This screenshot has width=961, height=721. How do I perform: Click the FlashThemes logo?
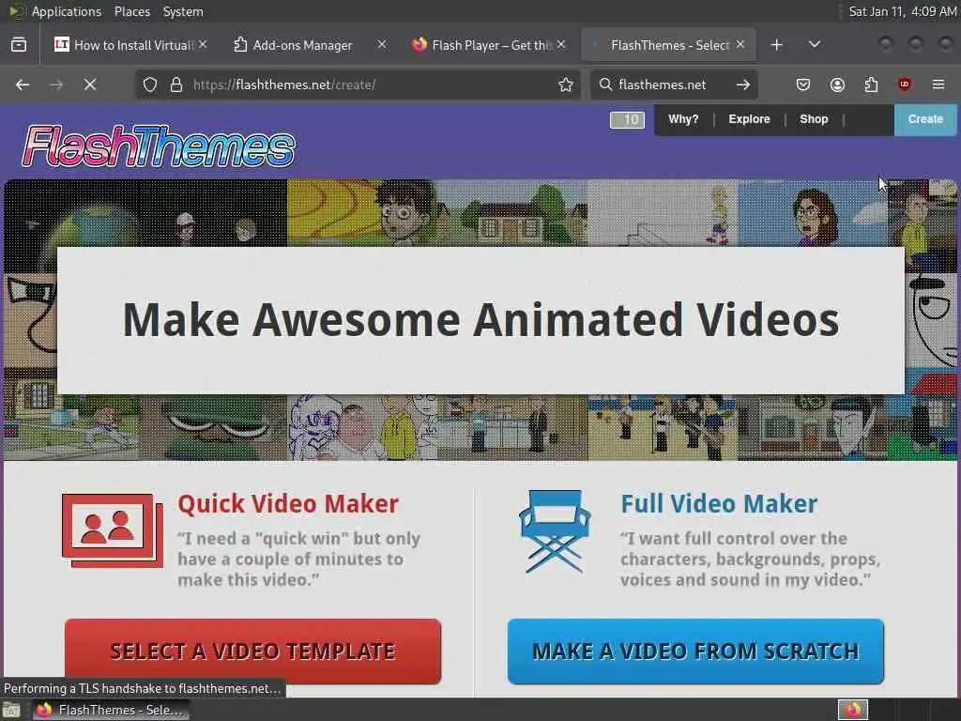pyautogui.click(x=158, y=146)
